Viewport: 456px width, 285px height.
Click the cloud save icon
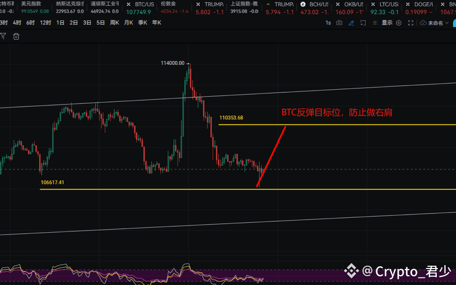tap(423, 23)
